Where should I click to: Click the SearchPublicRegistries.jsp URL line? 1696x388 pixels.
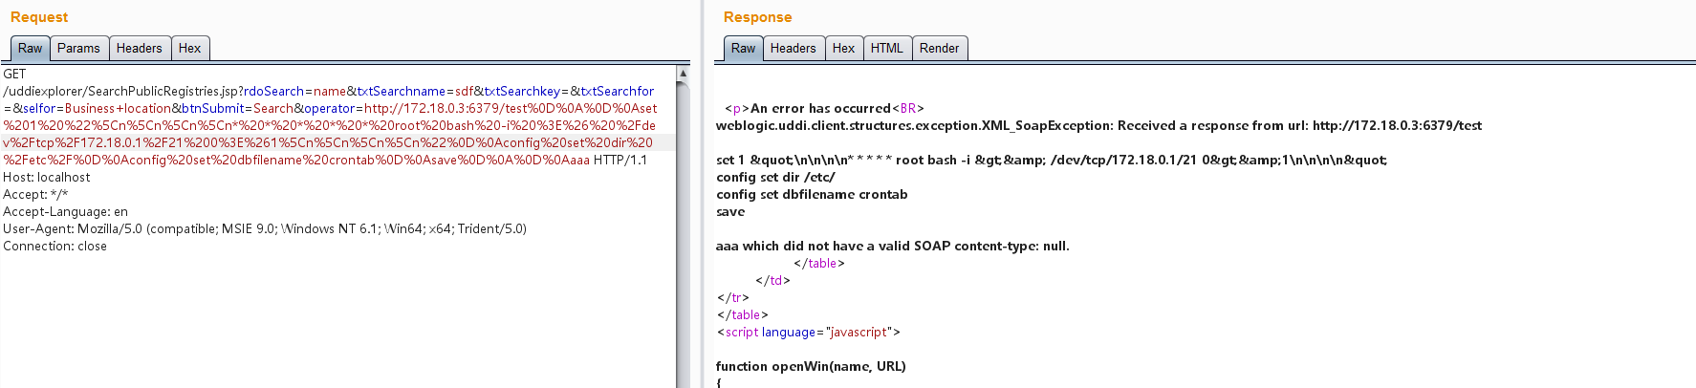(329, 92)
